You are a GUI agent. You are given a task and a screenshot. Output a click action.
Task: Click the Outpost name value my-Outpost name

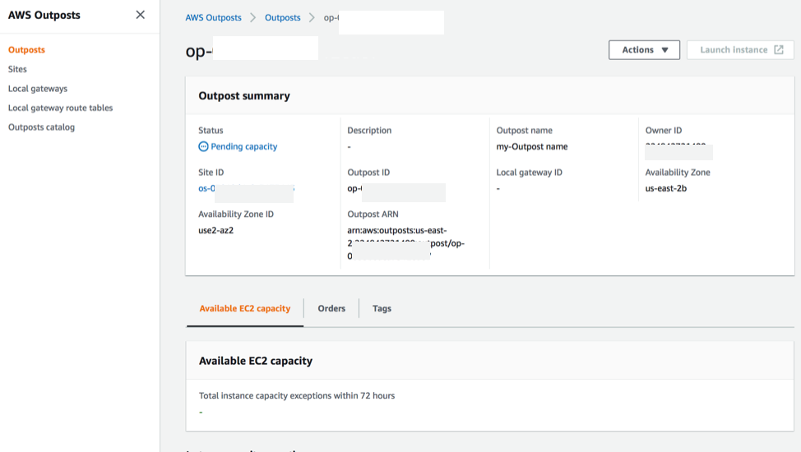(x=532, y=146)
